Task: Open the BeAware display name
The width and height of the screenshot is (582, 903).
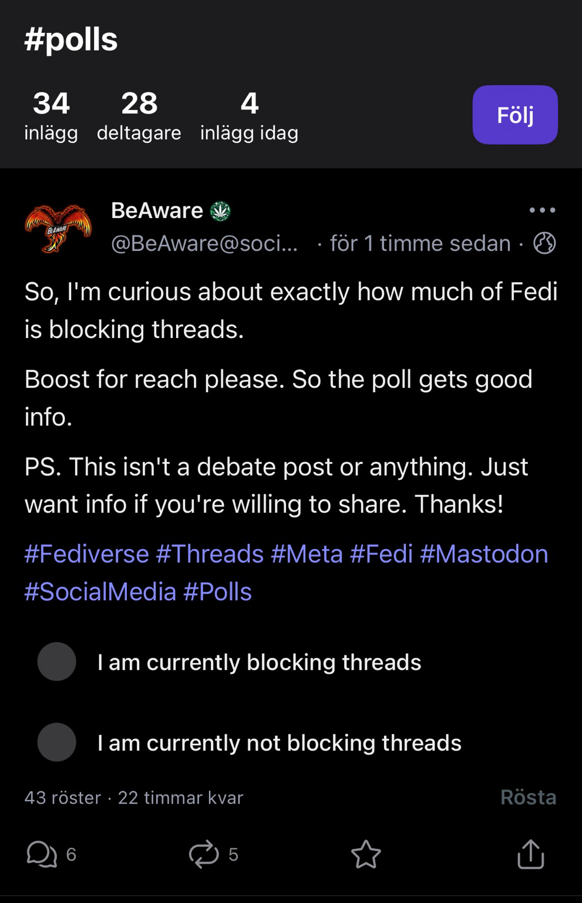Action: click(157, 210)
